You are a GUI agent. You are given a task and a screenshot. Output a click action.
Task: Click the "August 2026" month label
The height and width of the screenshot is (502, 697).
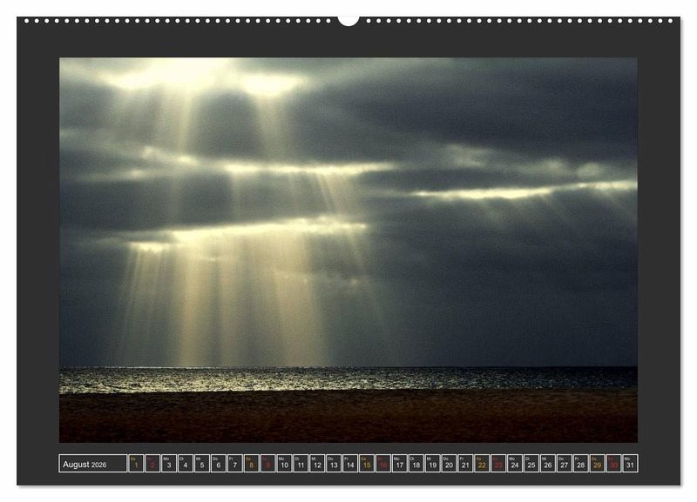[85, 465]
